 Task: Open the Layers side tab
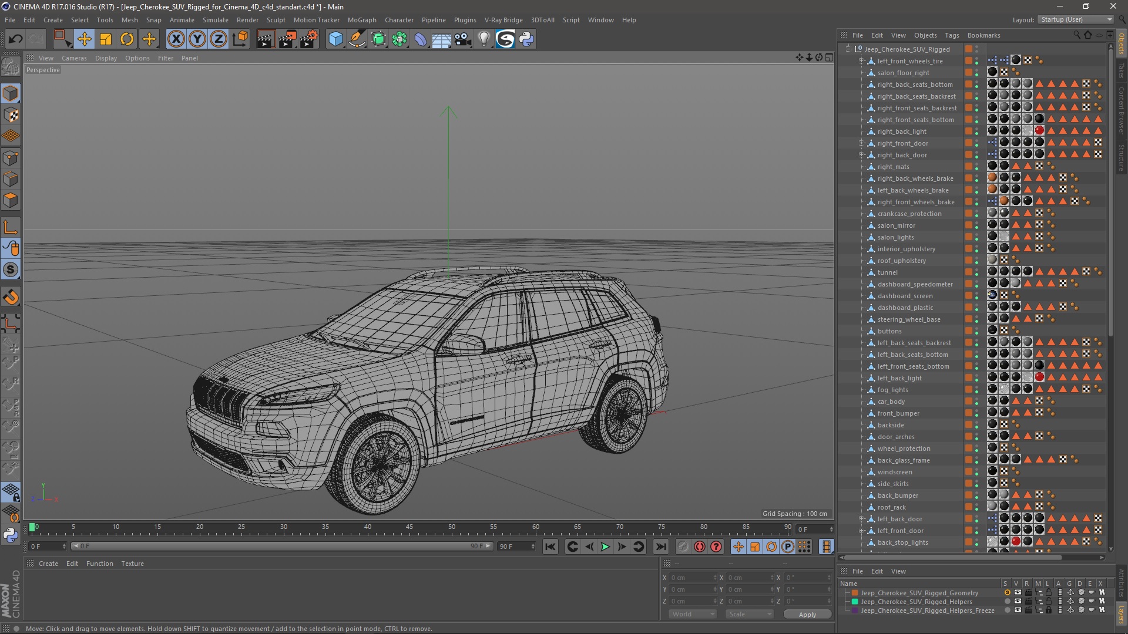[x=1121, y=615]
